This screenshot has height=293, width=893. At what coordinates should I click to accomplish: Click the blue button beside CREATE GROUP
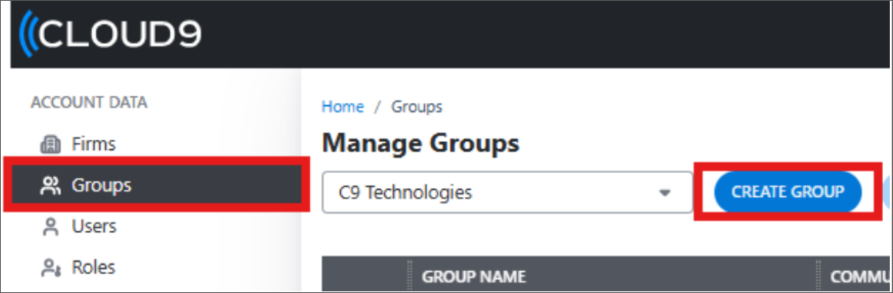point(887,192)
